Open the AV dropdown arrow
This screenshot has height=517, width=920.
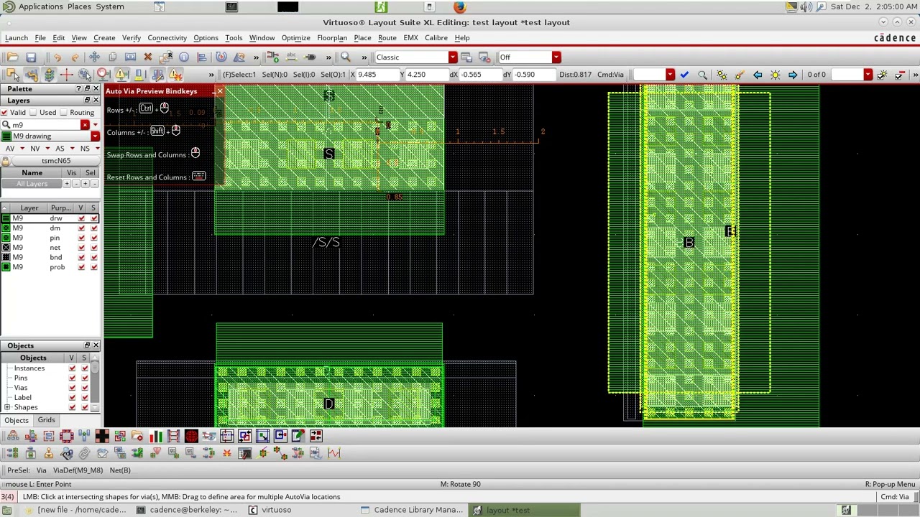tap(22, 149)
